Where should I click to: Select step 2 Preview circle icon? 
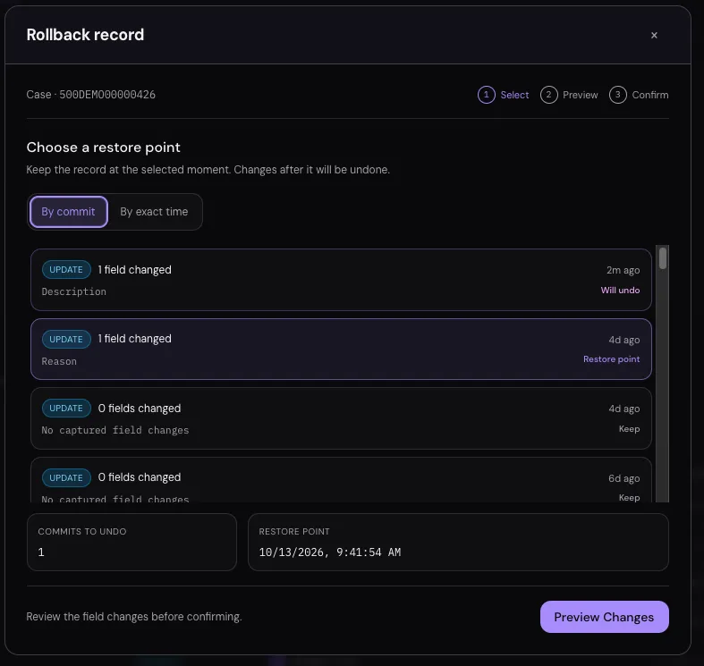coord(548,95)
